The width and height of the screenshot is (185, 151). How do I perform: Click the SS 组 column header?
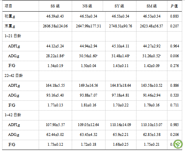pyautogui.click(x=55, y=6)
